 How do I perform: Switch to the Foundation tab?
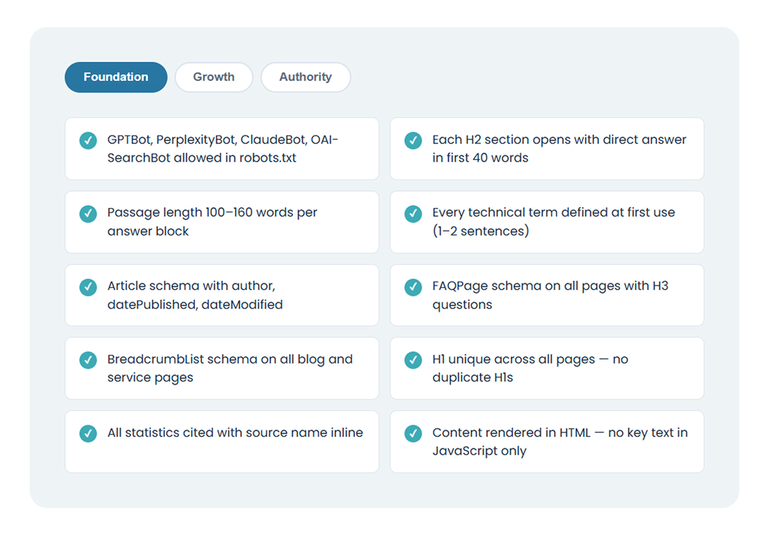(x=116, y=77)
